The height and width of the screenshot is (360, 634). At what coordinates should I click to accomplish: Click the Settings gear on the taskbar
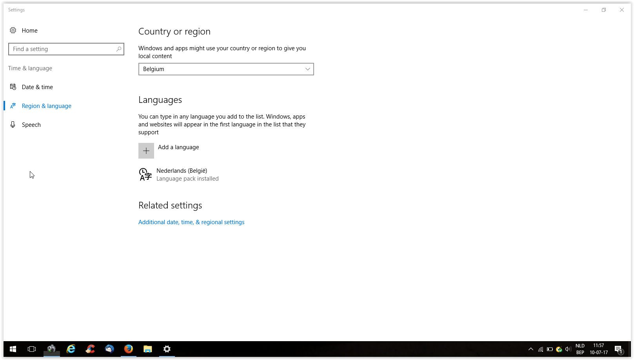pyautogui.click(x=167, y=349)
